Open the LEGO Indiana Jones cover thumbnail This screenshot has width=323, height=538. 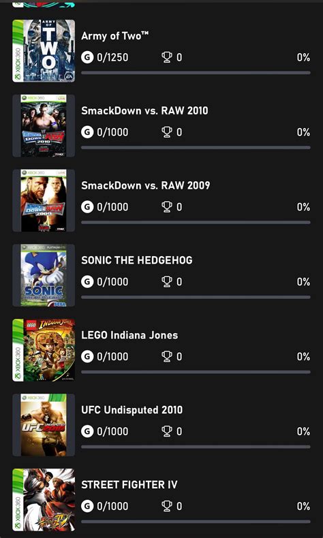(44, 350)
